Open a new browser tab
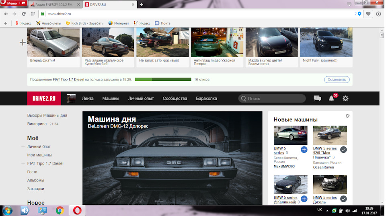The height and width of the screenshot is (216, 386). [x=141, y=4]
